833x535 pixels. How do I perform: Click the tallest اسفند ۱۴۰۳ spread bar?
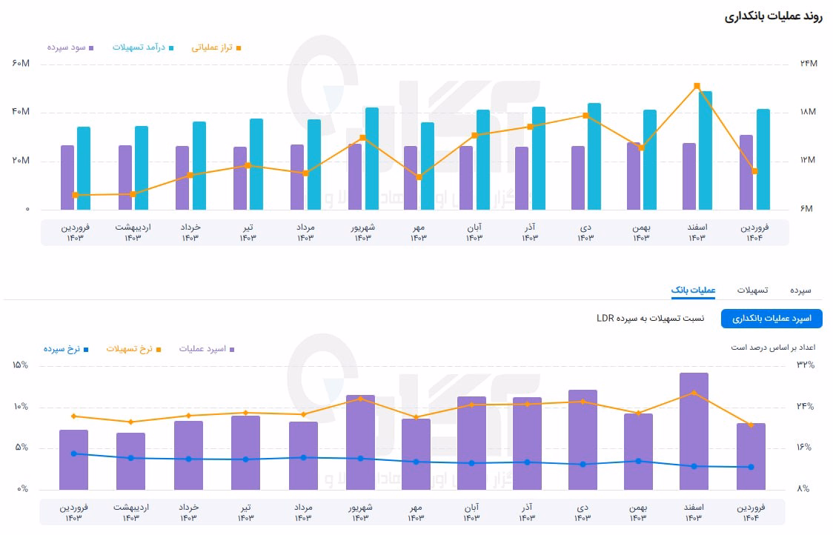[694, 431]
